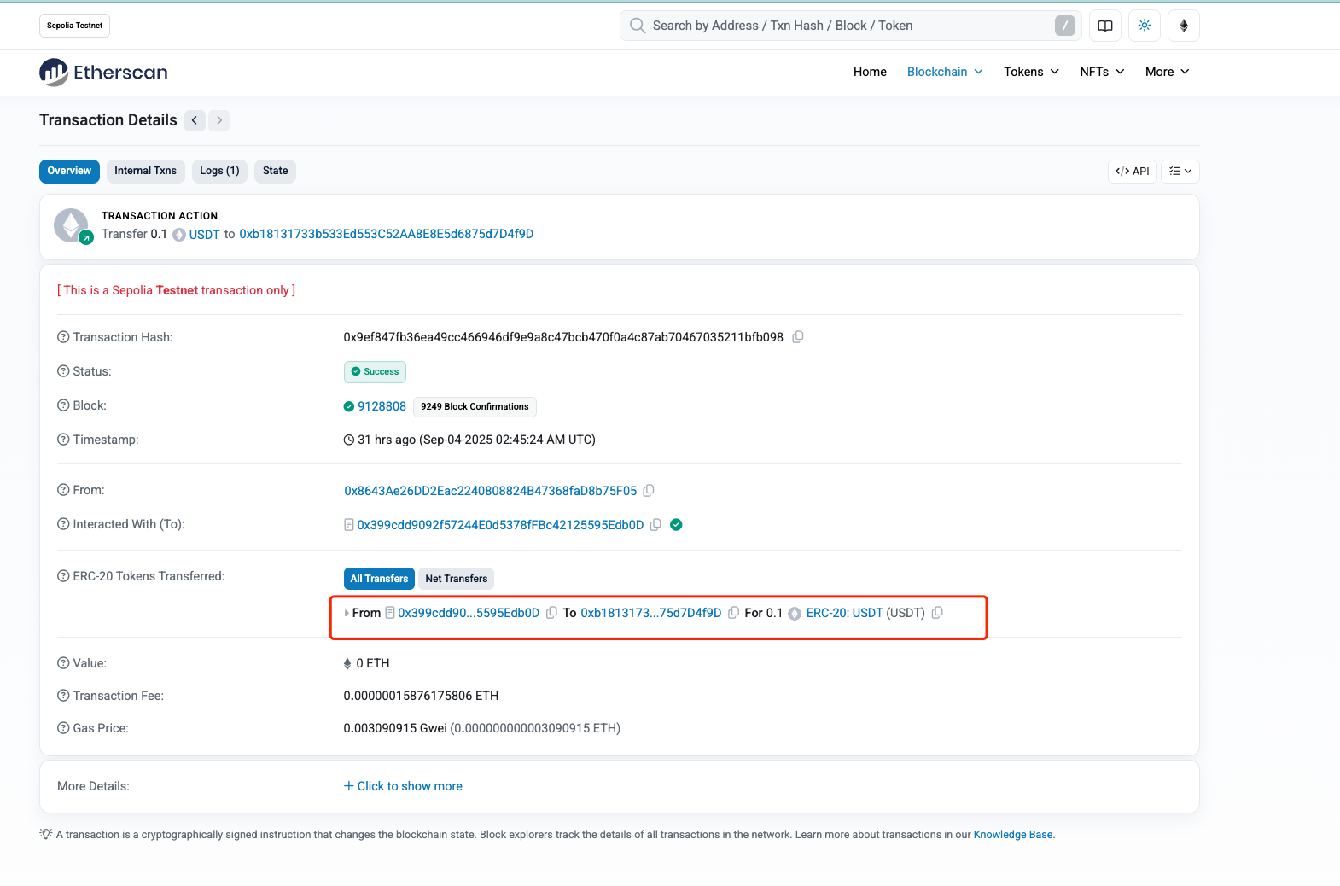Image resolution: width=1340 pixels, height=886 pixels.
Task: Click the 9249 Block Confirmations badge
Action: click(475, 407)
